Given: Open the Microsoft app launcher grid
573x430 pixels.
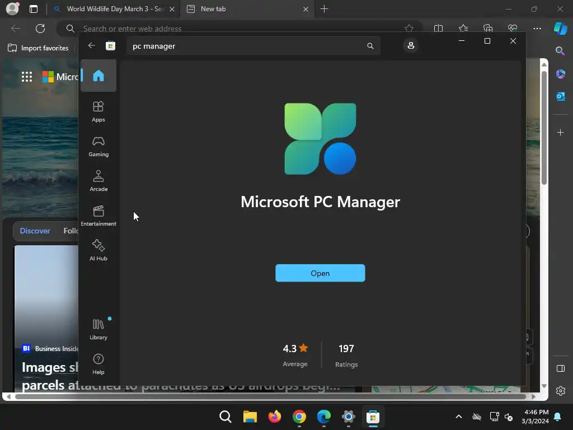Looking at the screenshot, I should click(27, 76).
